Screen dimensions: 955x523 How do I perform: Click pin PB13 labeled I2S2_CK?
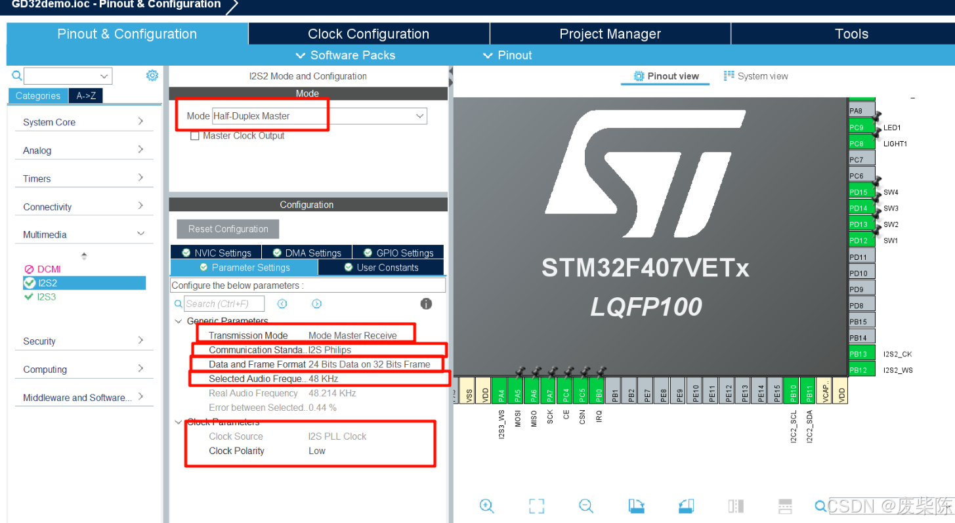(x=862, y=354)
